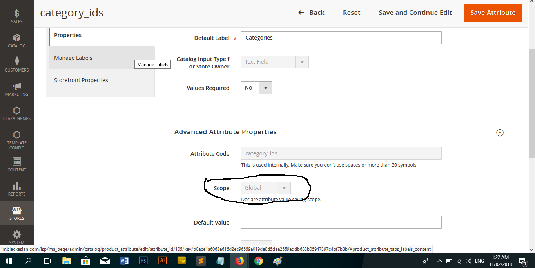The height and width of the screenshot is (268, 535).
Task: Collapse the Advanced Attribute Properties section
Action: point(500,133)
